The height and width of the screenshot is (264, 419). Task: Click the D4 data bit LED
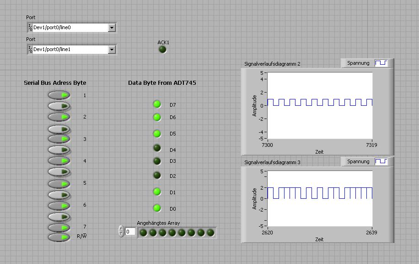157,148
